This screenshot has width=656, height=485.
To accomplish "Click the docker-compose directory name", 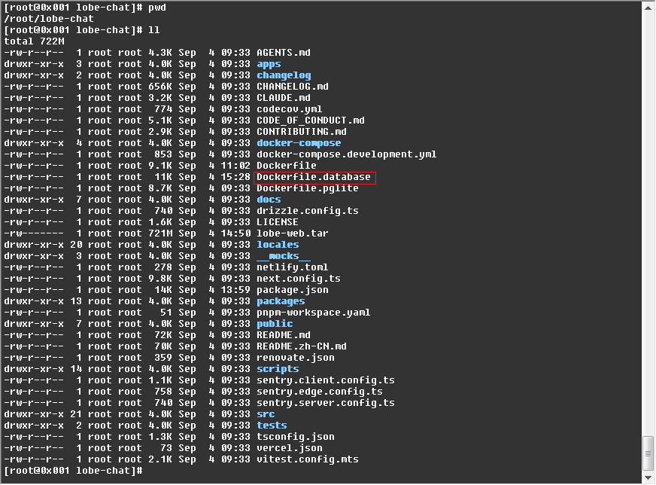I will tap(299, 143).
